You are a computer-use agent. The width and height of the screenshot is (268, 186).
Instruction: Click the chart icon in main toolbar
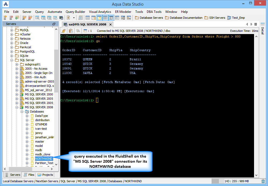pos(129,18)
